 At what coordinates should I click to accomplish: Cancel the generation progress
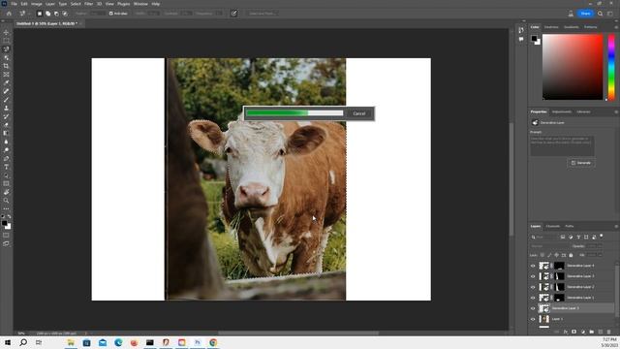pyautogui.click(x=359, y=113)
